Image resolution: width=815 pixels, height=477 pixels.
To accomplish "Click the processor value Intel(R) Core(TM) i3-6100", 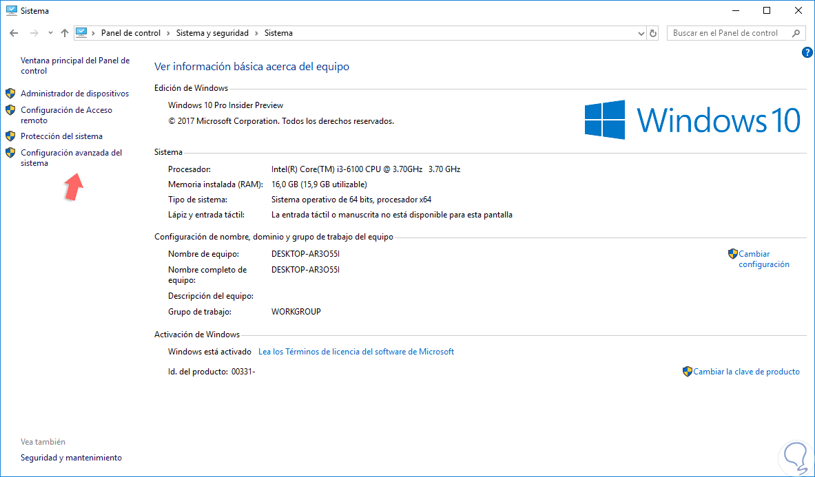I will [366, 169].
